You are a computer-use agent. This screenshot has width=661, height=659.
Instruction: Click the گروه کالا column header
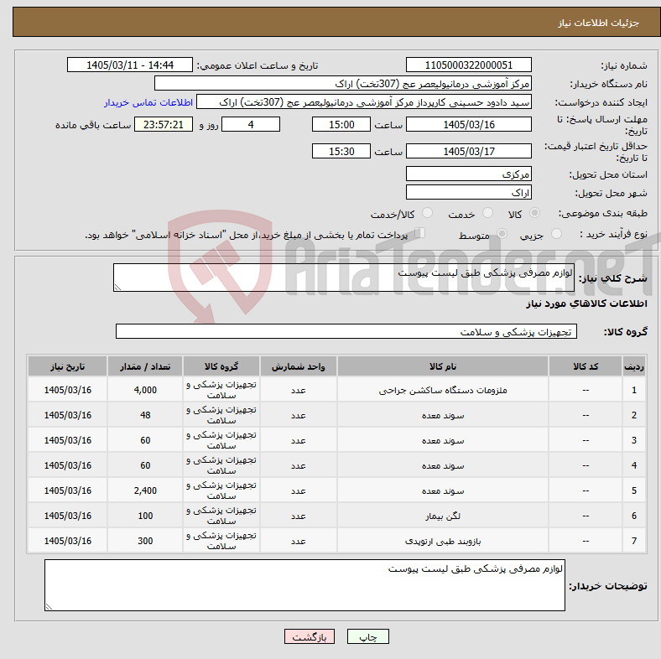(x=221, y=366)
